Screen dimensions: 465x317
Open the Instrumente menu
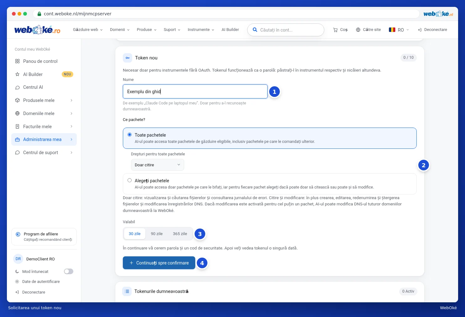click(x=201, y=30)
